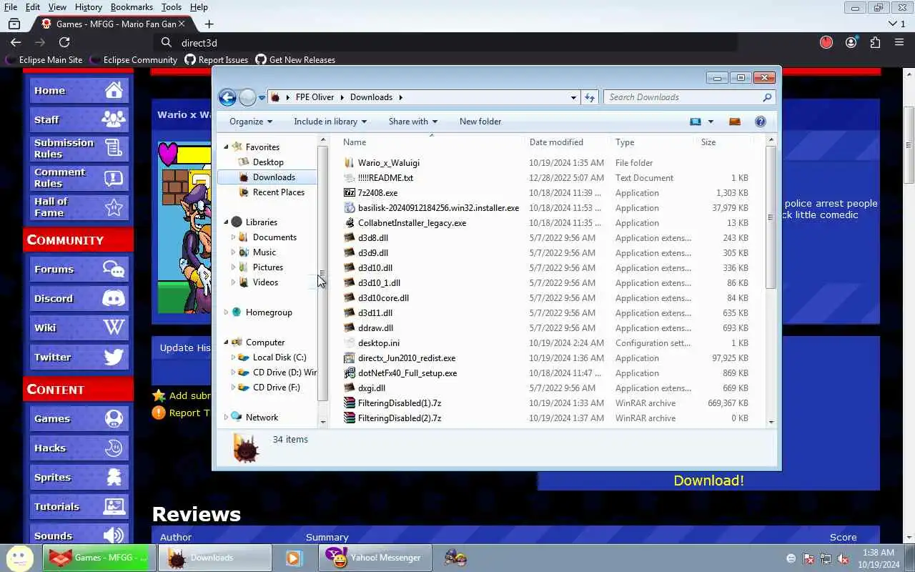This screenshot has width=915, height=572.
Task: Open Eclipse Community bookmark
Action: (x=134, y=60)
